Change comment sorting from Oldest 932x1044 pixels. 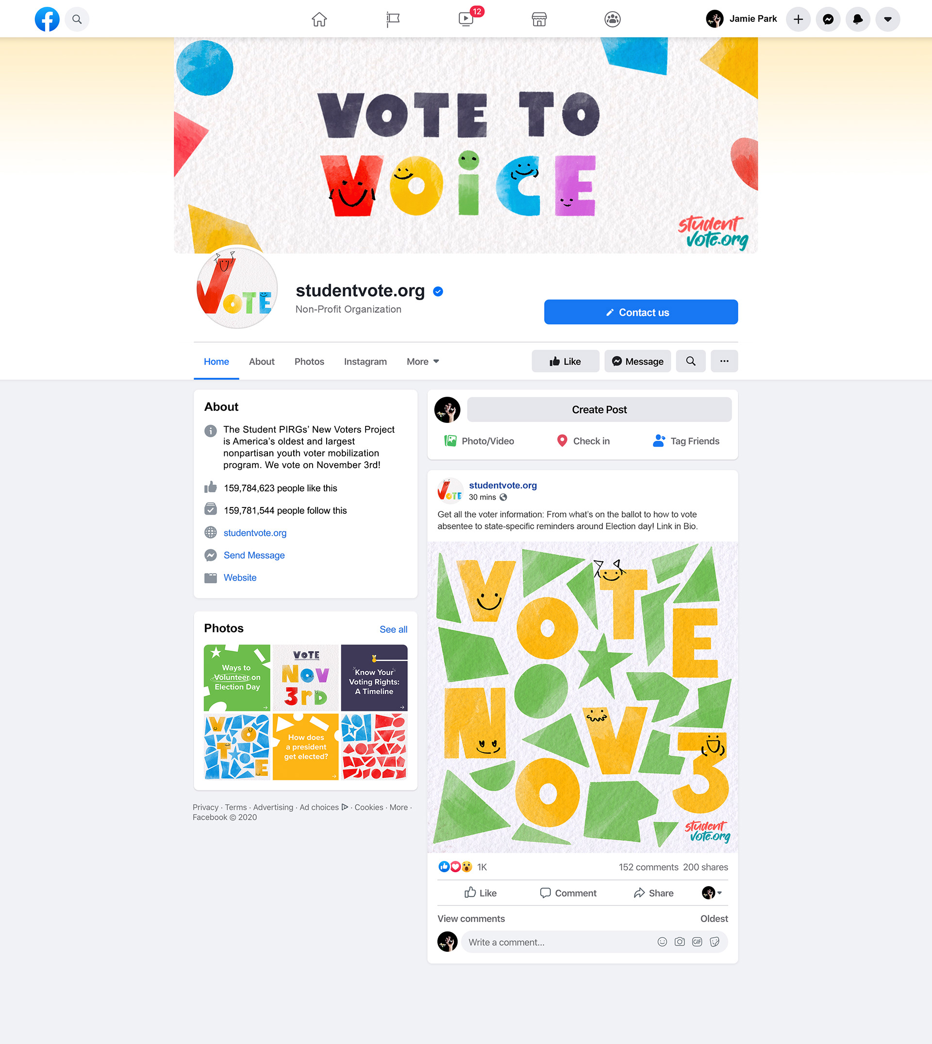coord(714,919)
